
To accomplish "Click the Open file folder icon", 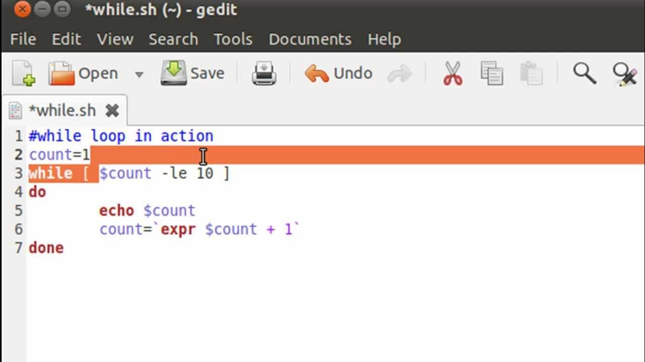I will (62, 73).
